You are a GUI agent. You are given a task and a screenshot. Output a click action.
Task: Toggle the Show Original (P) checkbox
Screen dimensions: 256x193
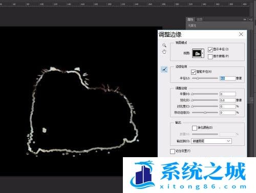point(210,56)
